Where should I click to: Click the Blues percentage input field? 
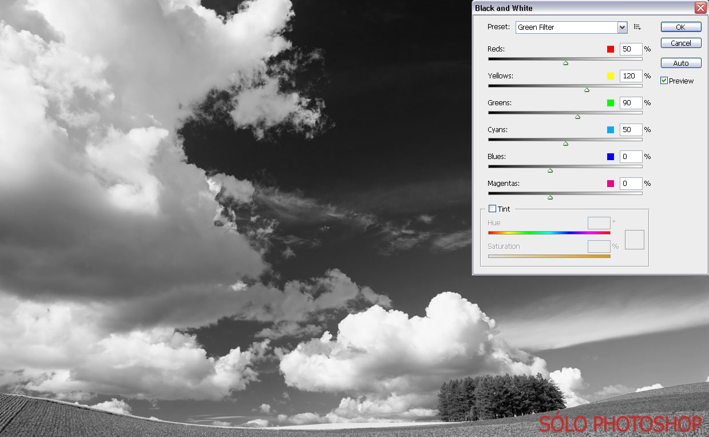click(630, 157)
